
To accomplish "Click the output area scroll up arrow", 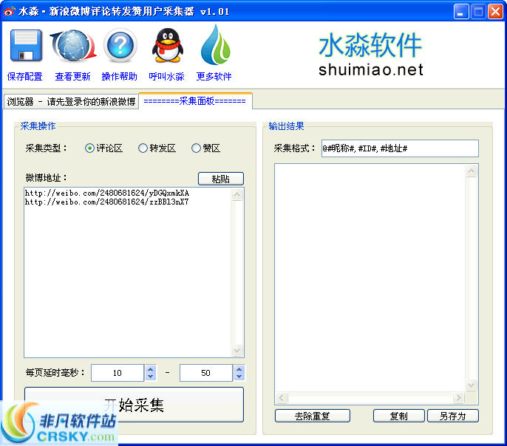I will (x=471, y=171).
